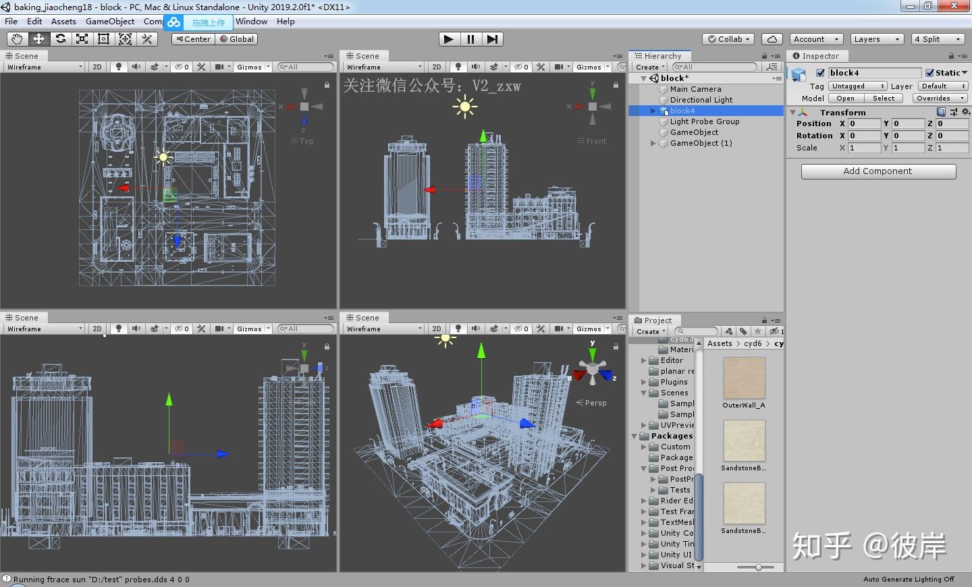Adjust the asset thumbnail size slider
972x587 pixels.
[759, 567]
